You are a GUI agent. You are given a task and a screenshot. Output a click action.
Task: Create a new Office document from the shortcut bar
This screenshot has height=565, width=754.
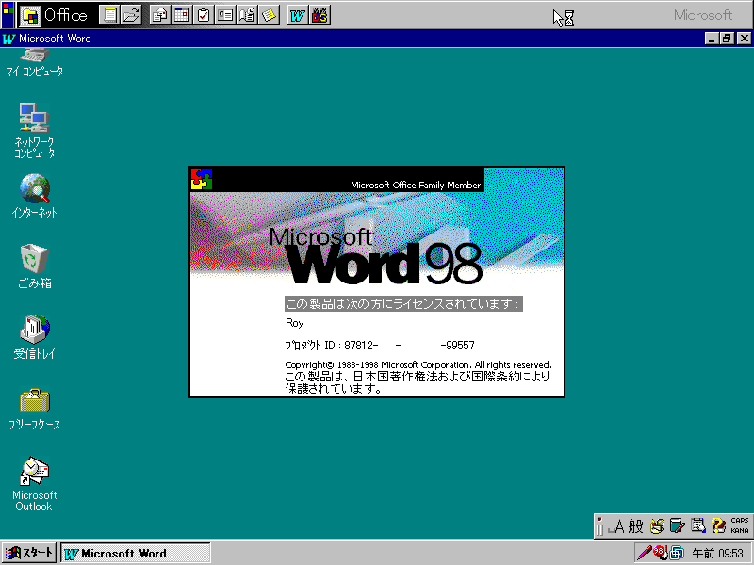point(109,16)
